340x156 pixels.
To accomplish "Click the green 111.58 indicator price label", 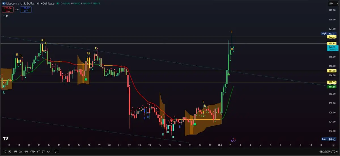I will (x=331, y=87).
